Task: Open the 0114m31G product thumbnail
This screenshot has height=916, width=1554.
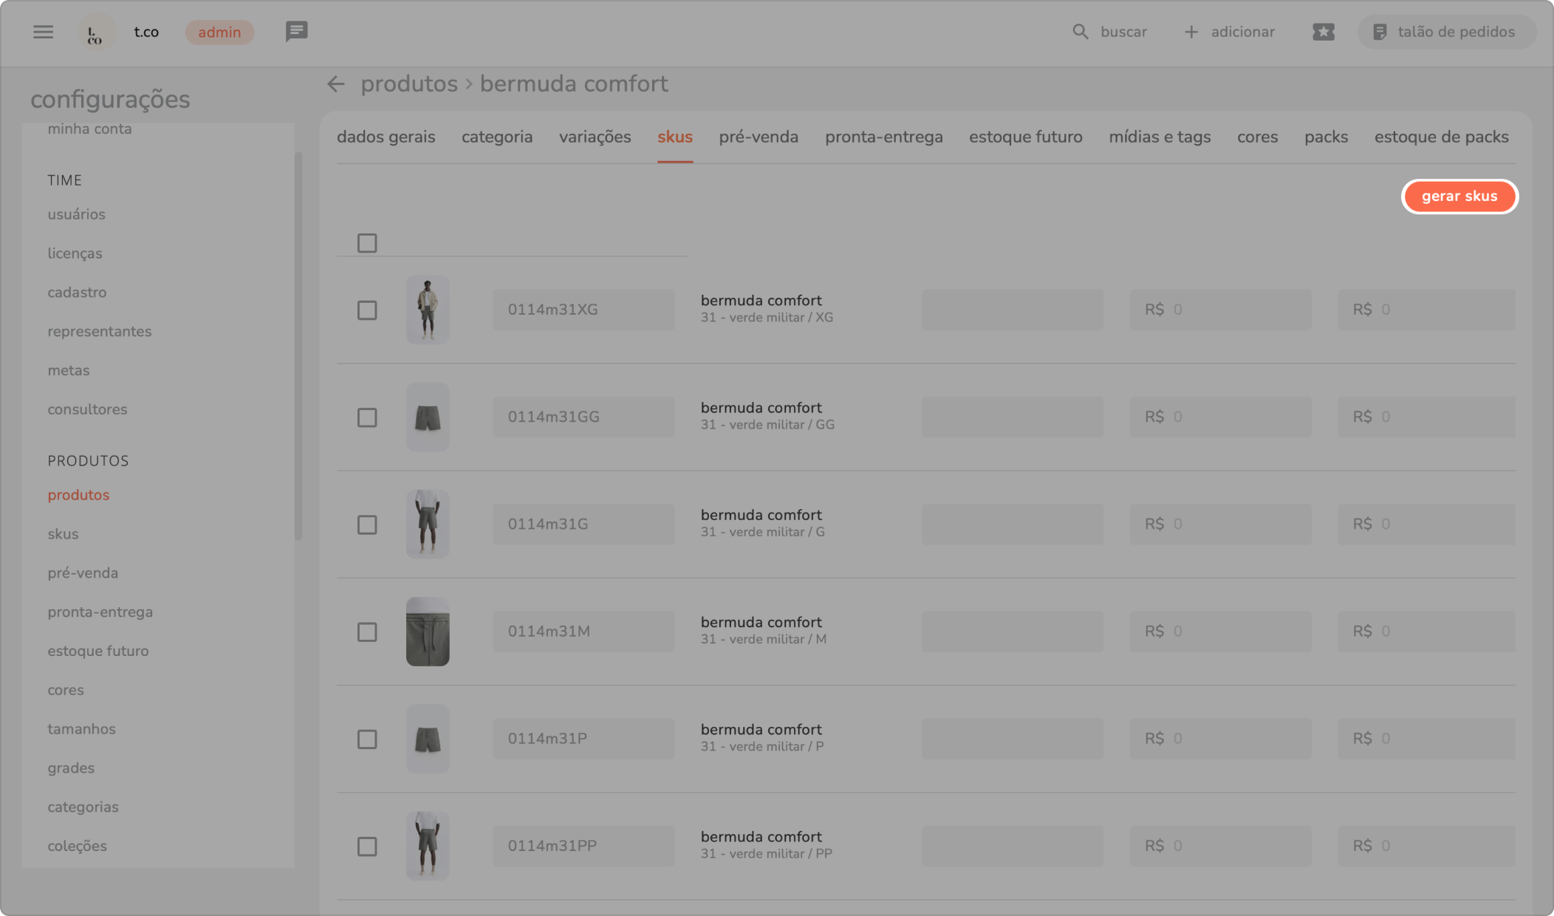Action: (428, 524)
